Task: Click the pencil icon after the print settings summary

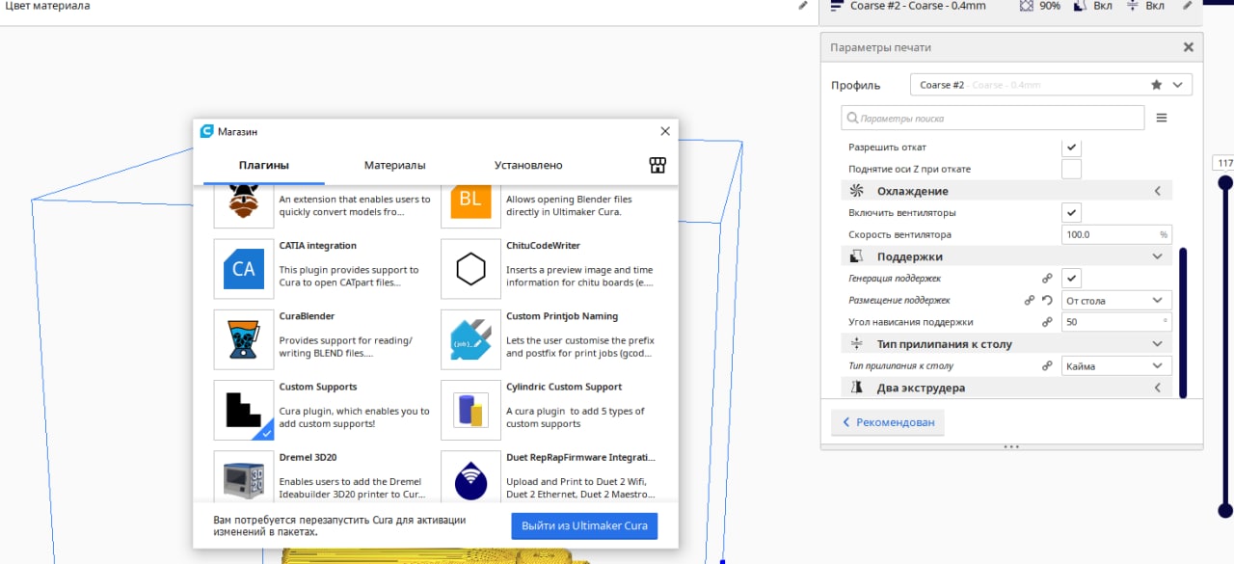Action: click(1187, 6)
